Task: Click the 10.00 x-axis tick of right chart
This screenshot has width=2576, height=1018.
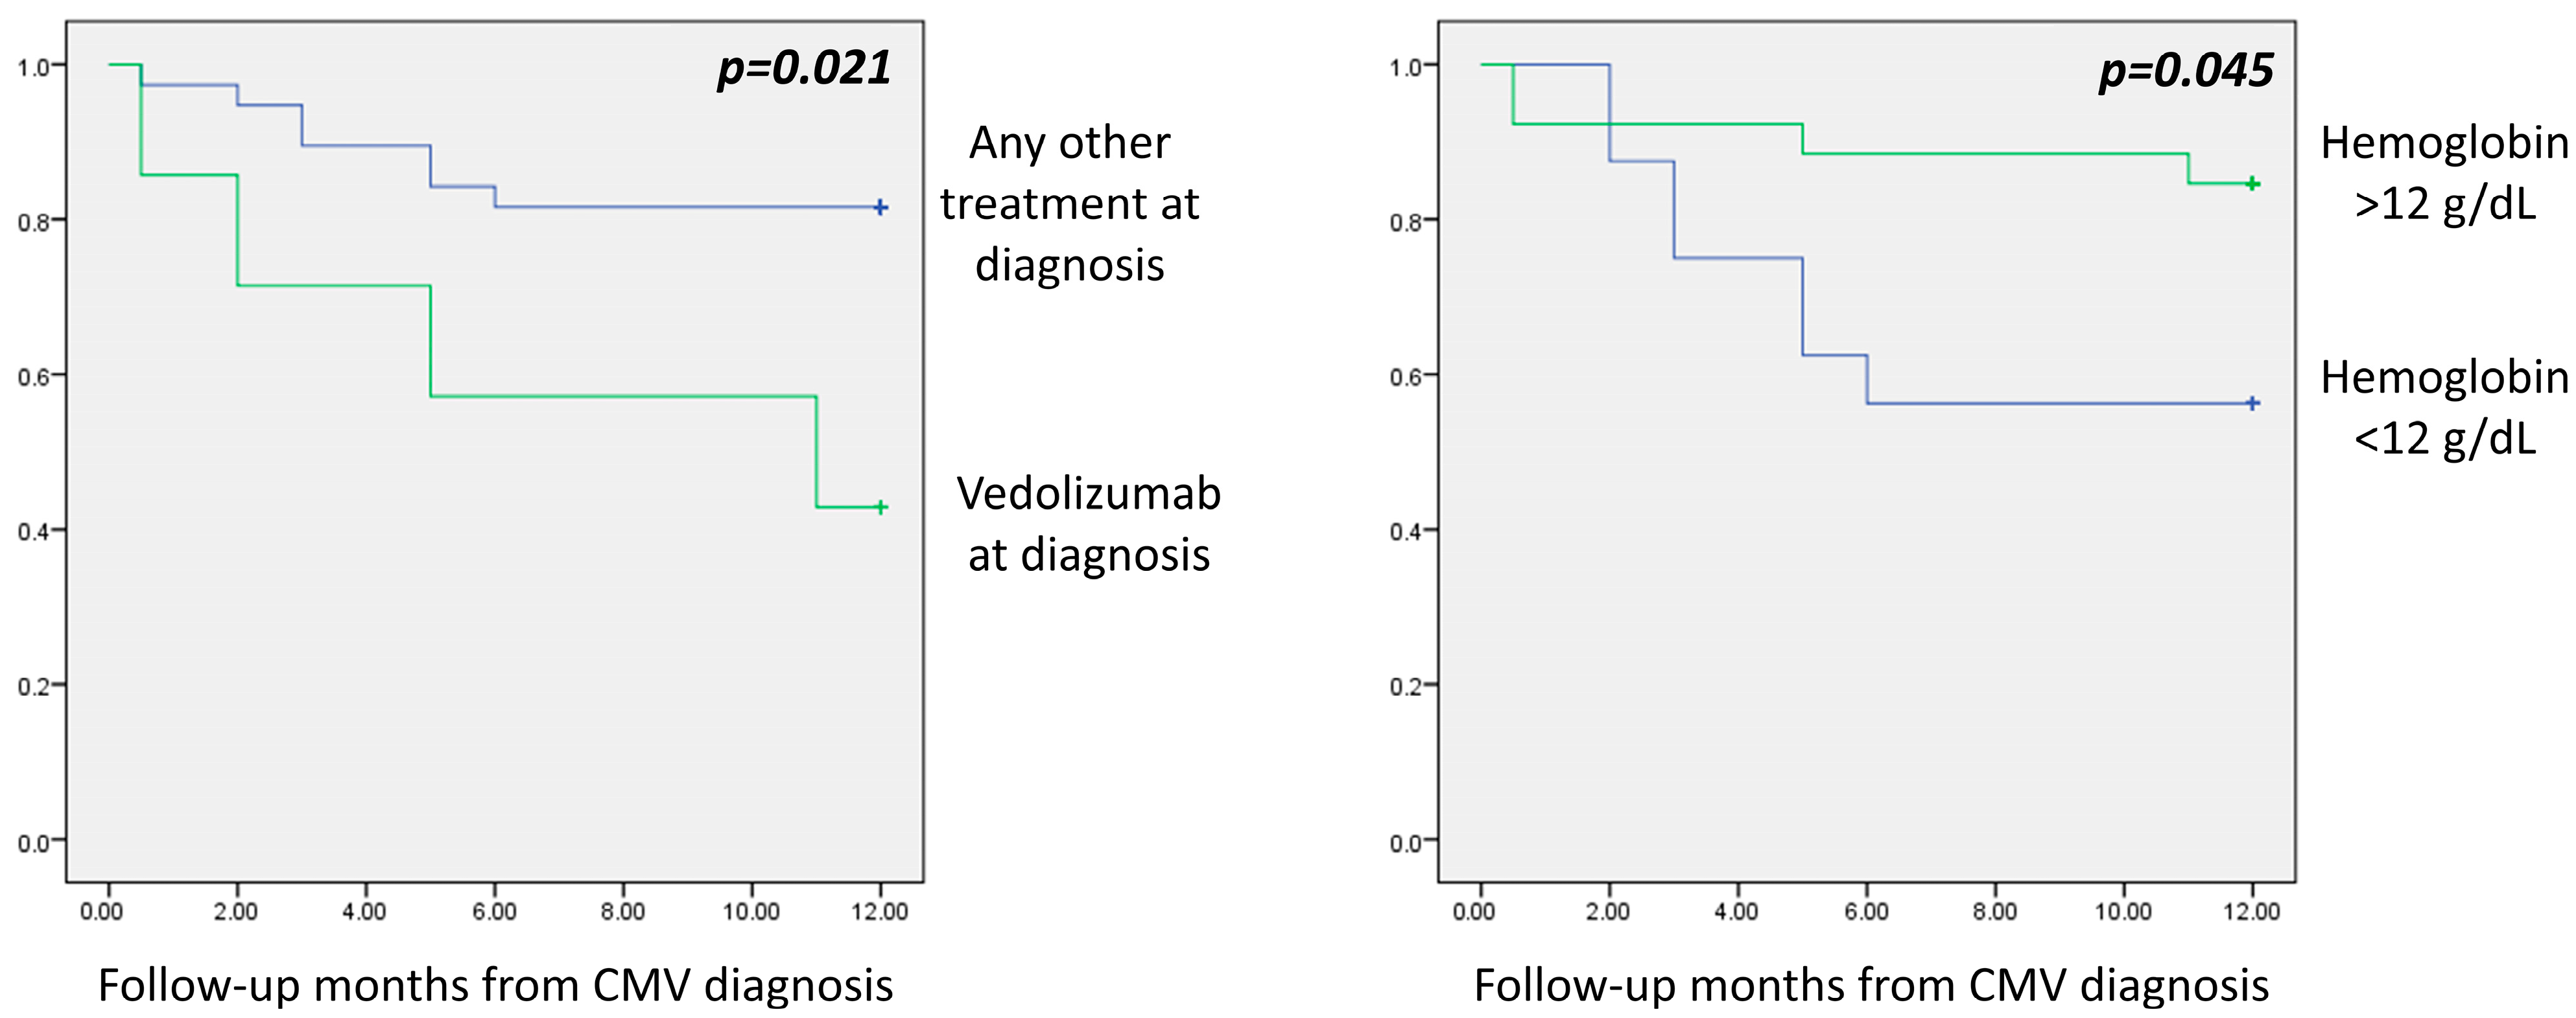Action: coord(2123,911)
